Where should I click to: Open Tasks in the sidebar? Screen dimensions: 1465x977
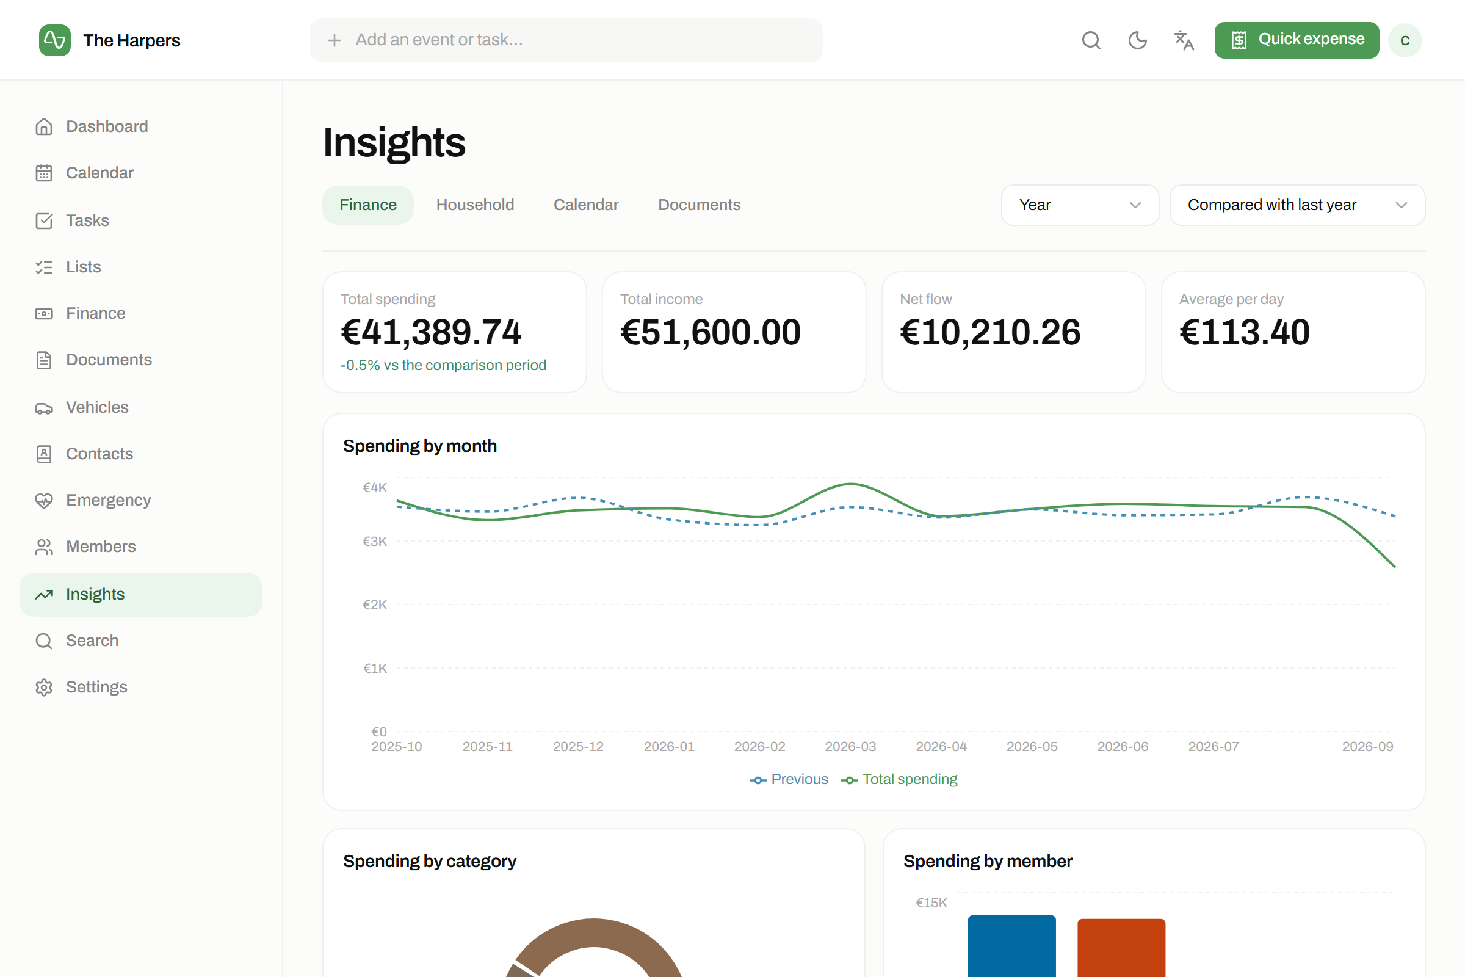pos(141,220)
